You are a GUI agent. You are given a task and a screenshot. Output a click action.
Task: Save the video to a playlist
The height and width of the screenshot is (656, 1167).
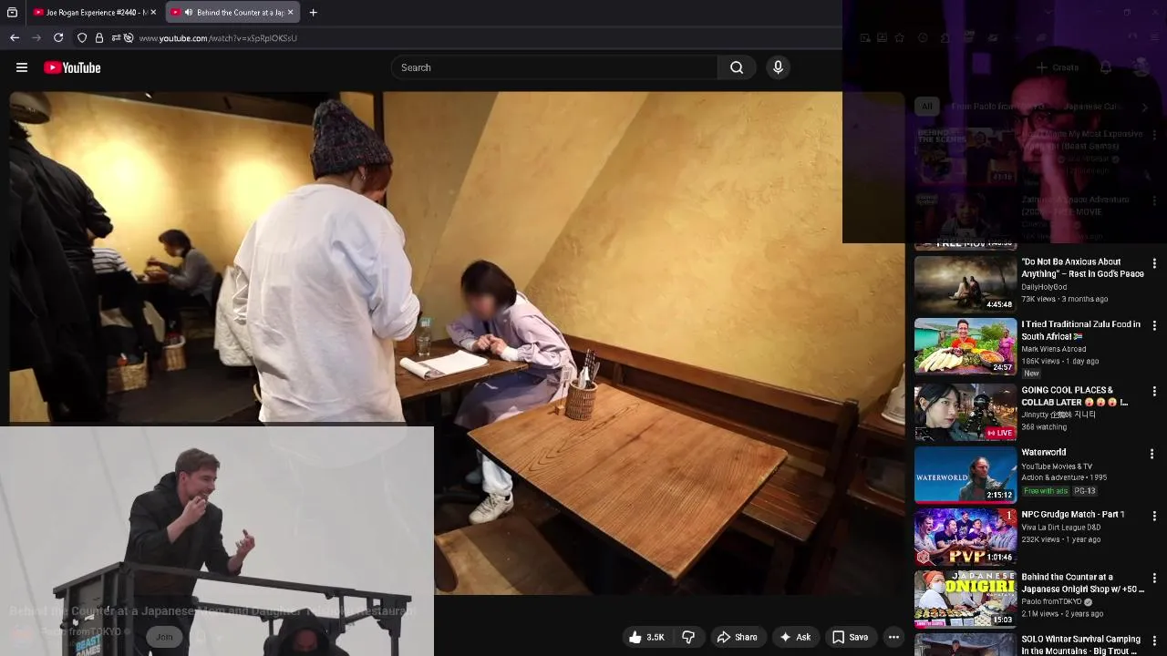850,637
